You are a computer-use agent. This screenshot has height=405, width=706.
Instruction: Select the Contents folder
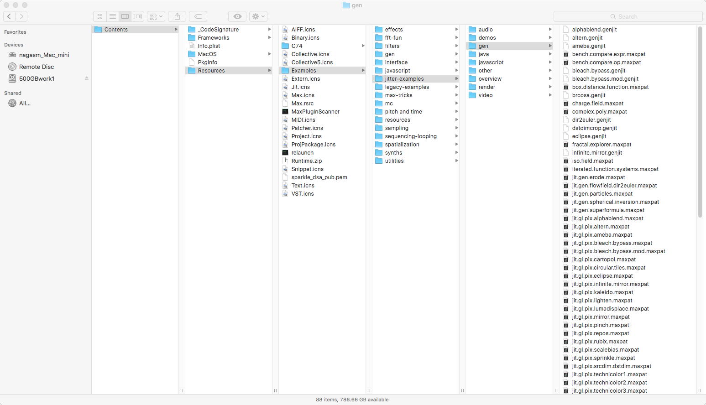[135, 29]
